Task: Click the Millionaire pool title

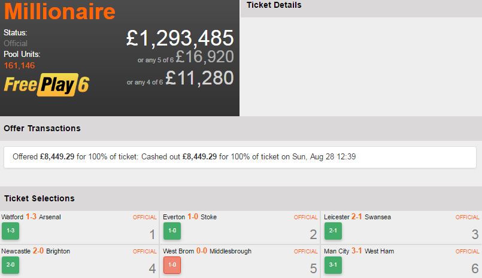Action: click(60, 12)
